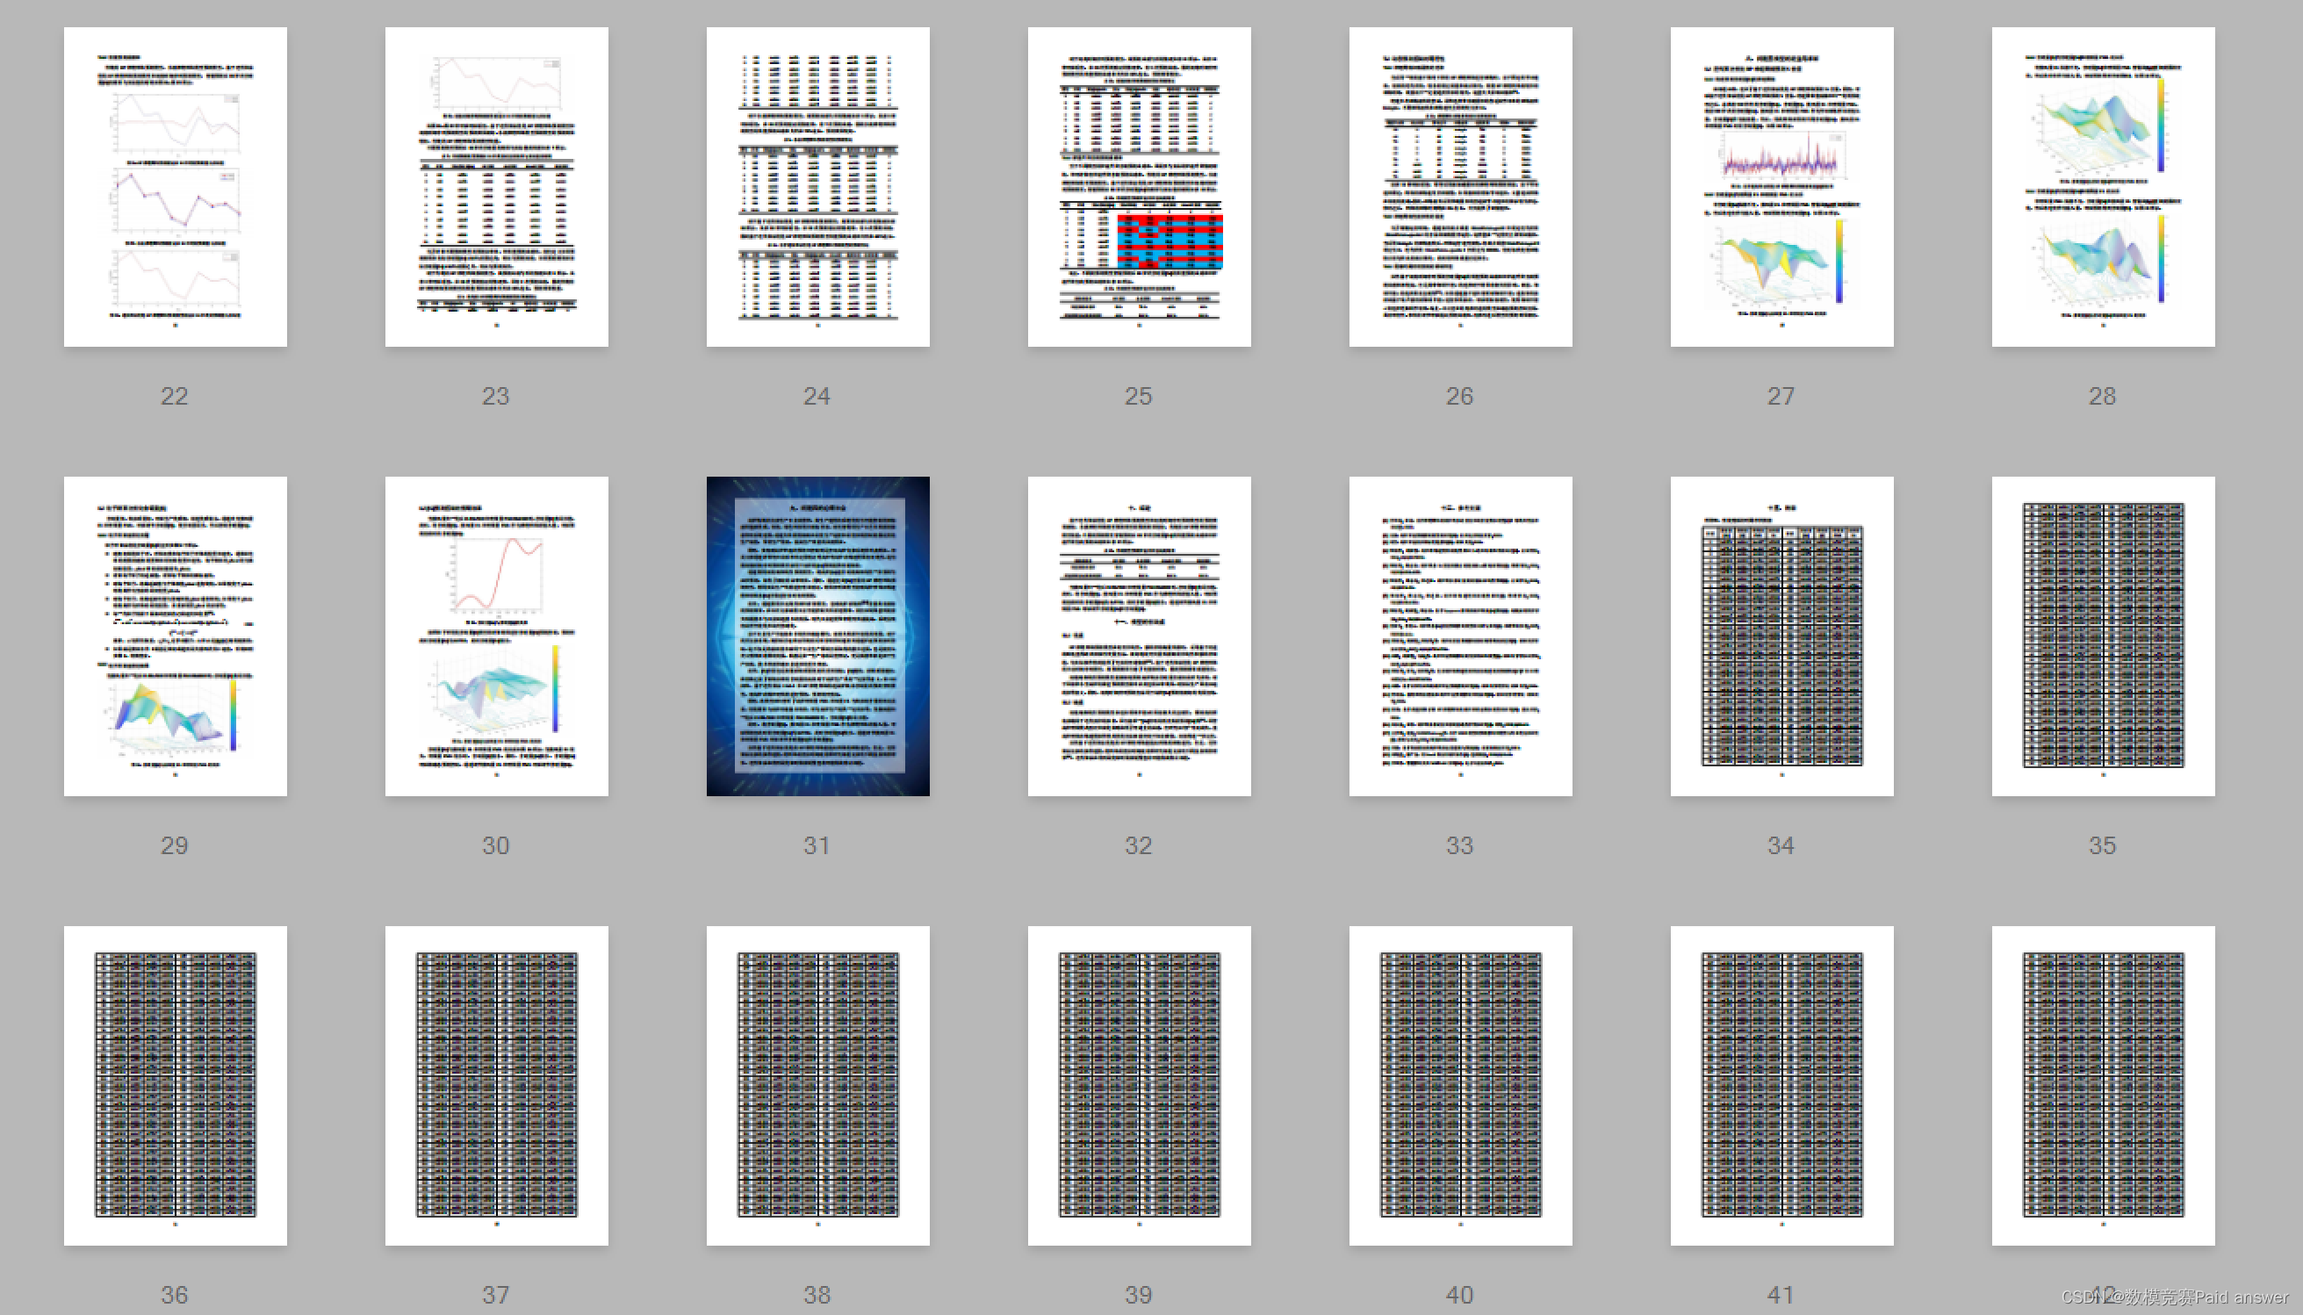Screen dimensions: 2303x1315
Task: Open page 26 thumbnail
Action: (x=1461, y=187)
